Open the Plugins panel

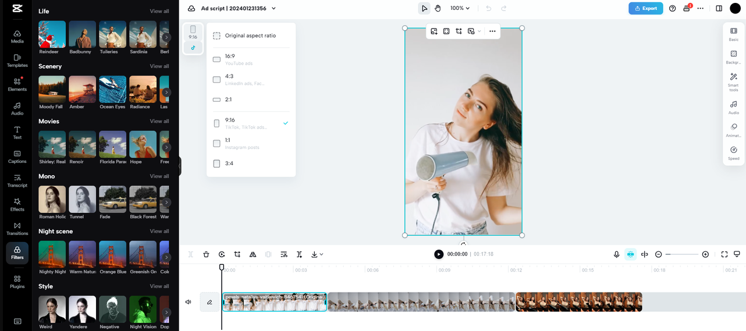[17, 282]
